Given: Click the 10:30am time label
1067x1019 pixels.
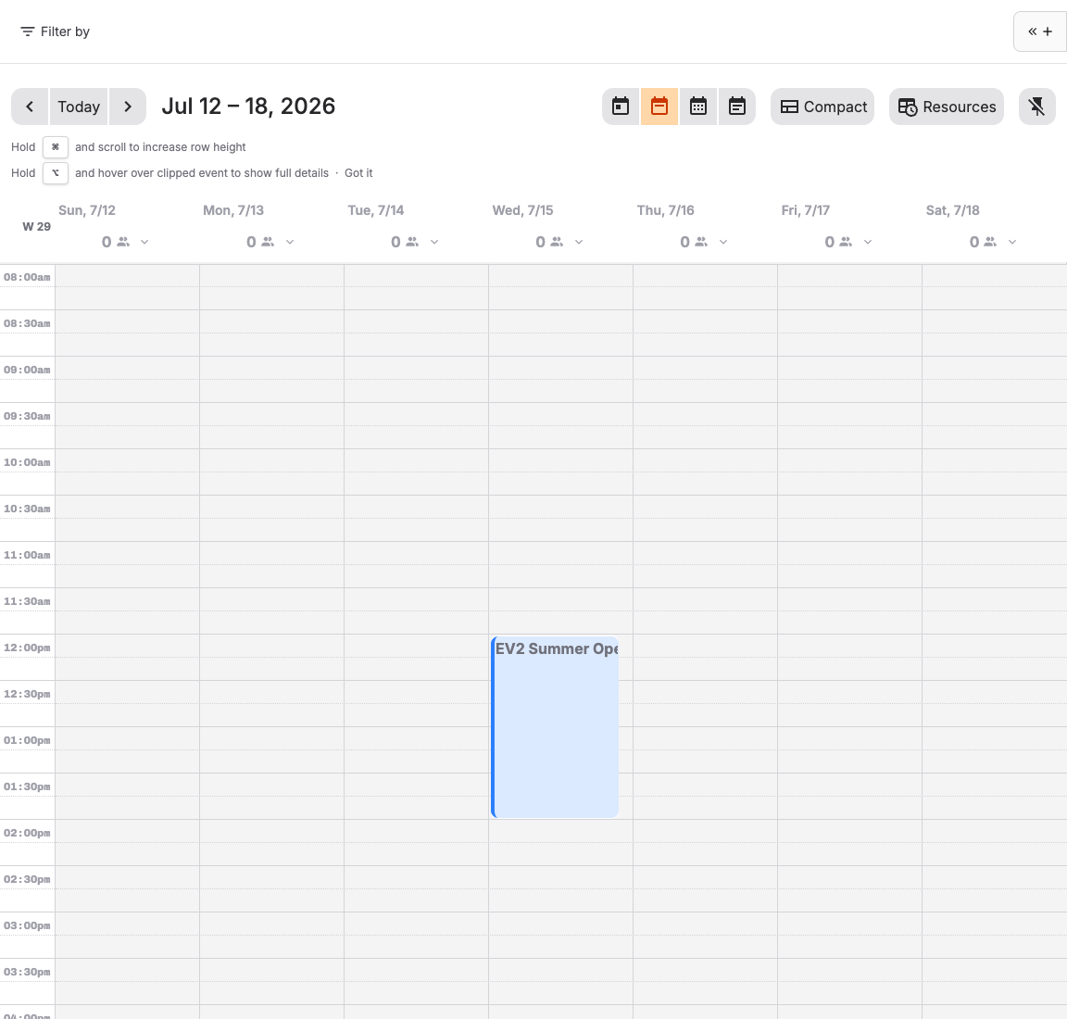Looking at the screenshot, I should click(x=27, y=509).
